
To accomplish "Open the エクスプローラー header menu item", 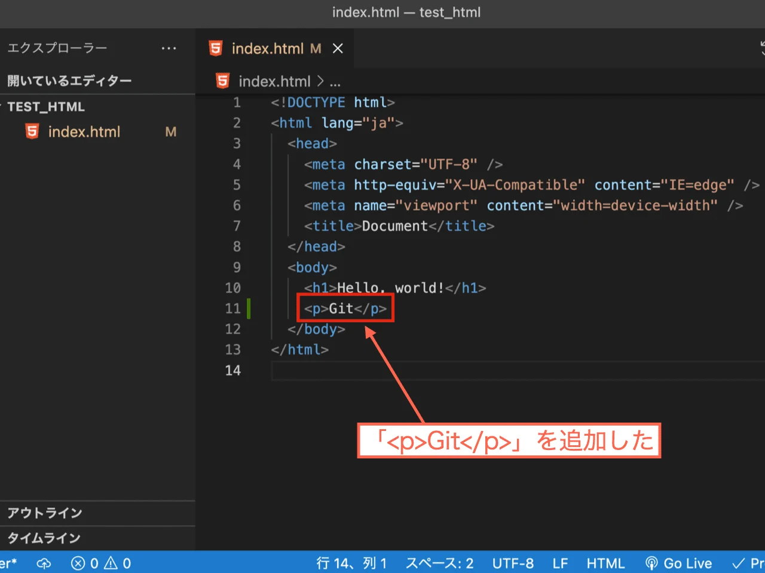I will pyautogui.click(x=57, y=48).
